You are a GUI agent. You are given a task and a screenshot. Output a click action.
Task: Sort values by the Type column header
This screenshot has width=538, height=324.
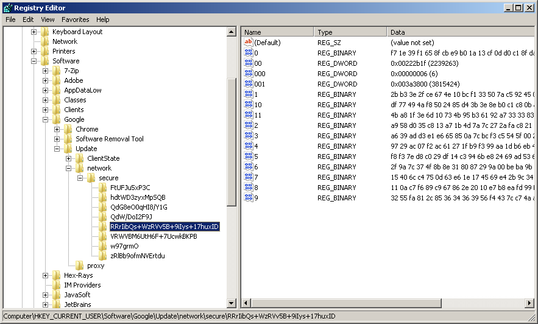pyautogui.click(x=350, y=32)
